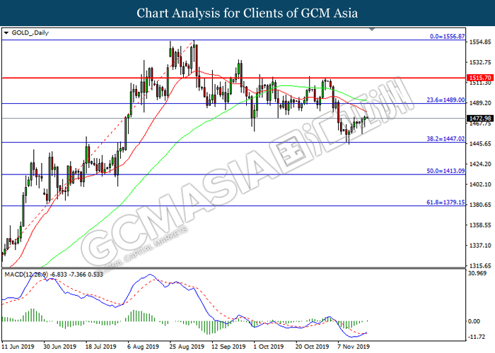495x353 pixels.
Task: Click the 7 Nov 2019 date label
Action: point(354,347)
